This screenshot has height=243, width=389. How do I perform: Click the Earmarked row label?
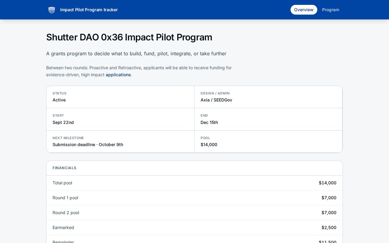point(63,228)
